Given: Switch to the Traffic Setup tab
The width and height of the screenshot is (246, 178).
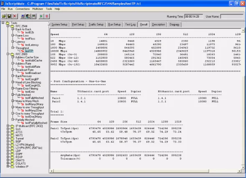Looking at the screenshot, I should click(x=96, y=25).
